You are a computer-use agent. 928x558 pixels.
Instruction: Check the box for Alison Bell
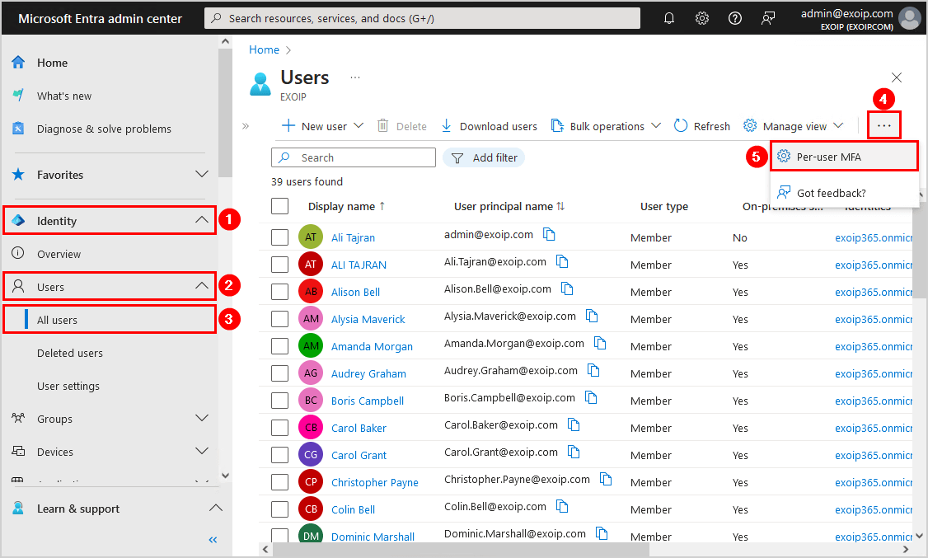coord(279,292)
